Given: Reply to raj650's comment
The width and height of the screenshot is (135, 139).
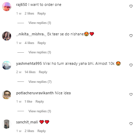Looking at the screenshot, I should [41, 14].
